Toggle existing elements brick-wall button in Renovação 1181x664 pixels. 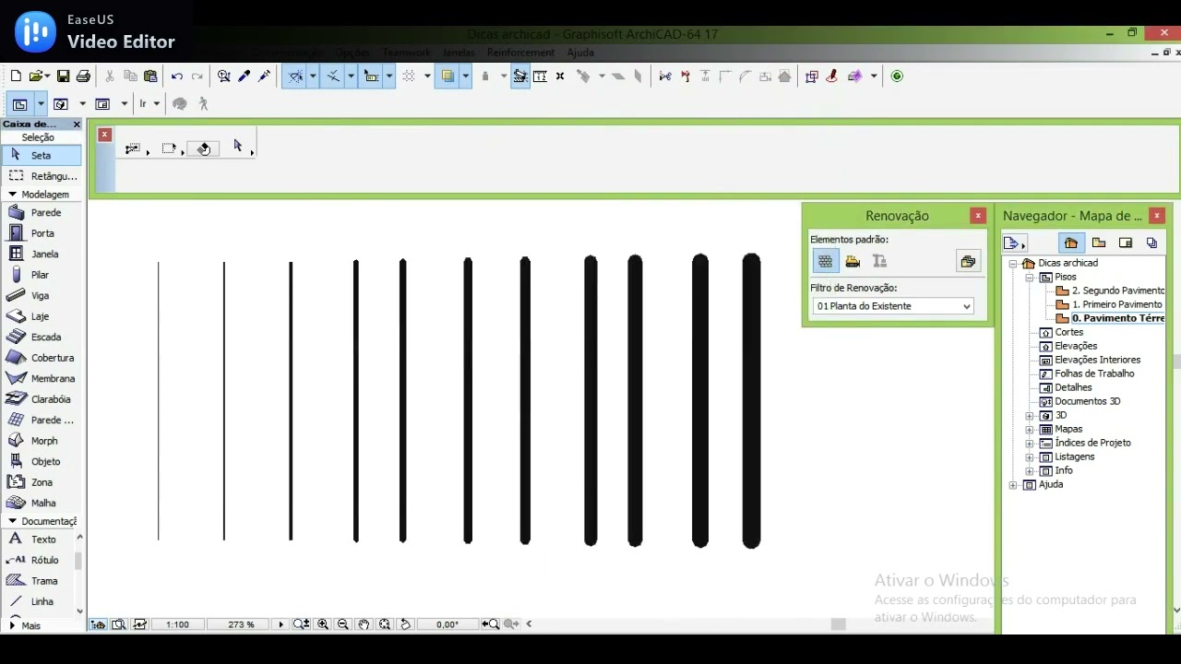coord(825,262)
